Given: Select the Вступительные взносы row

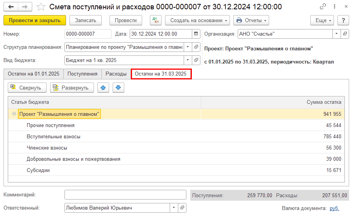Looking at the screenshot, I should coord(54,137).
